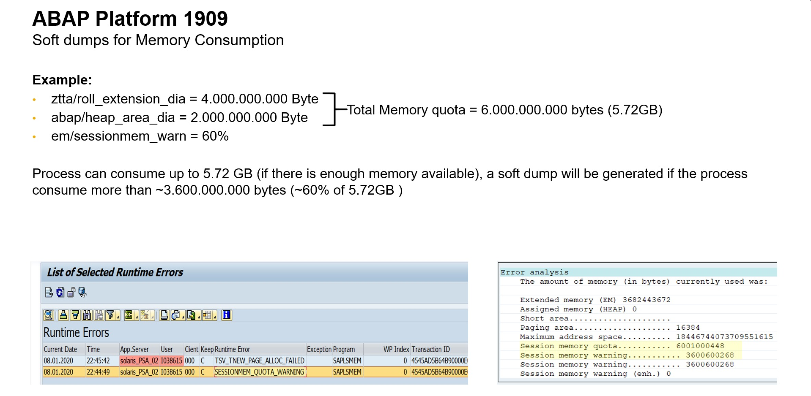The height and width of the screenshot is (396, 811).
Task: Click the Runtime Errors list title
Action: 76,333
